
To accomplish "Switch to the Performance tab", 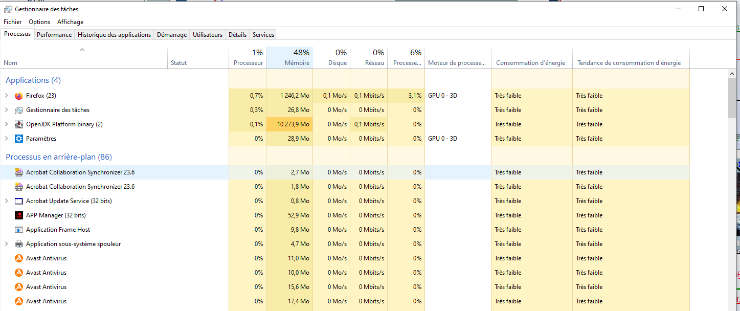I will [54, 35].
